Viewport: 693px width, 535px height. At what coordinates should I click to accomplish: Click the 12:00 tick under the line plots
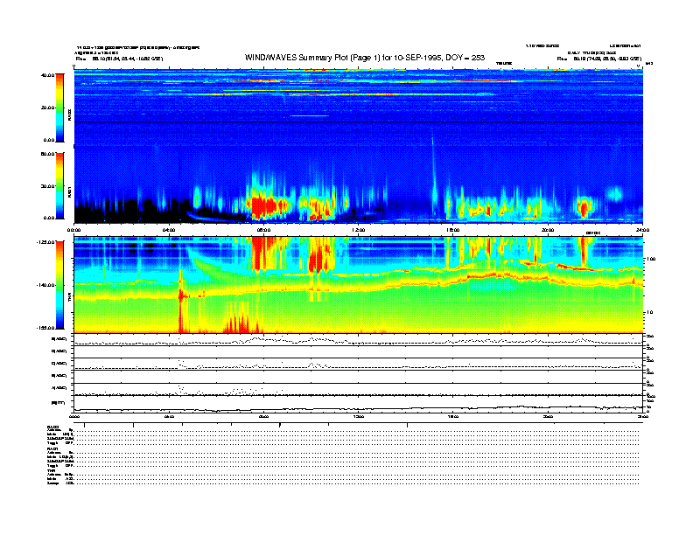[x=359, y=417]
